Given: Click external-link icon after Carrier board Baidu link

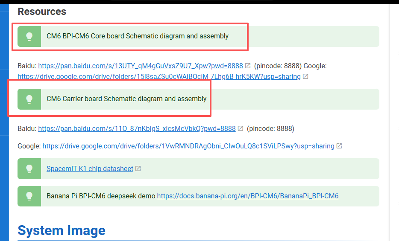Looking at the screenshot, I should point(241,128).
